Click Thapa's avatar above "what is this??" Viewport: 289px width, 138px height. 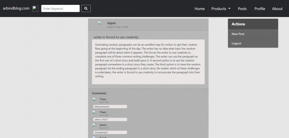click(95, 112)
